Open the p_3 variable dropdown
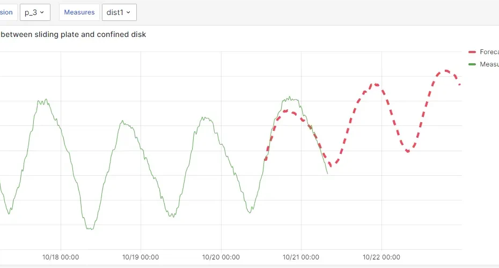This screenshot has height=268, width=499. 35,12
